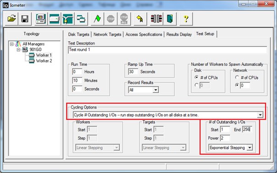Switch to the Disk Targets tab
Screen dimensions: 277x173
(78, 34)
